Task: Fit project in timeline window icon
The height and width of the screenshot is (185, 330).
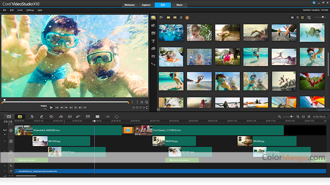Action: coord(303,117)
